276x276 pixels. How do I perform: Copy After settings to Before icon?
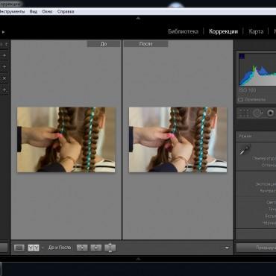tap(96, 248)
